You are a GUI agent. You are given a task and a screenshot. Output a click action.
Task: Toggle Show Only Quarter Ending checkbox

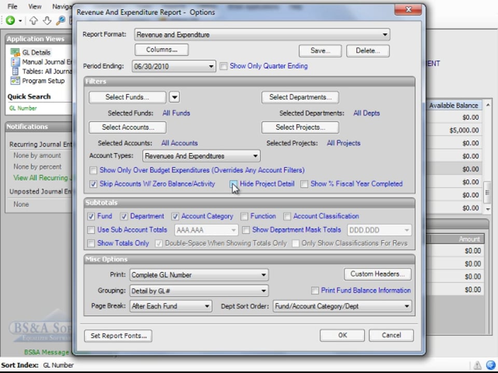point(224,66)
